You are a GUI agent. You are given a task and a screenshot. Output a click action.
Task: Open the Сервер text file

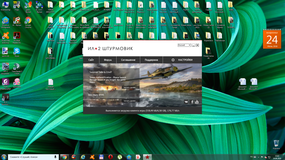tap(209, 6)
